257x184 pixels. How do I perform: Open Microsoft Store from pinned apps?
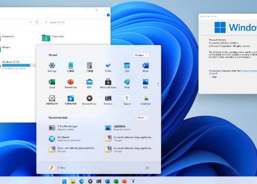108,84
